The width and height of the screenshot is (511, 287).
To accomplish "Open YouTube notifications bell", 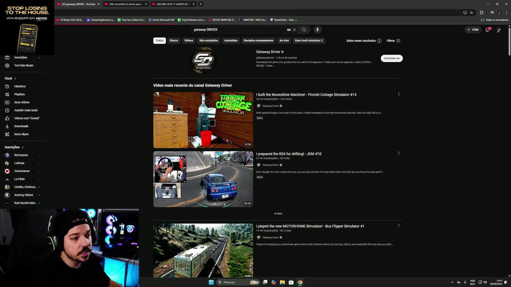I will click(487, 29).
